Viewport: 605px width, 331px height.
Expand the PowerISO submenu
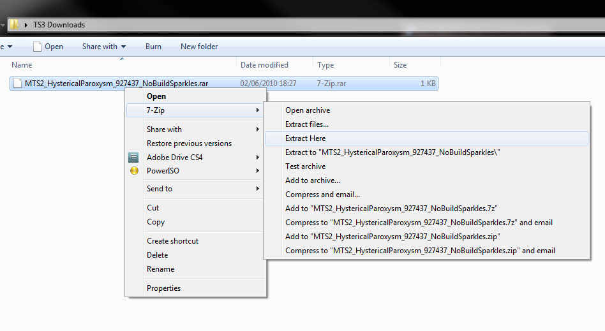click(x=257, y=171)
